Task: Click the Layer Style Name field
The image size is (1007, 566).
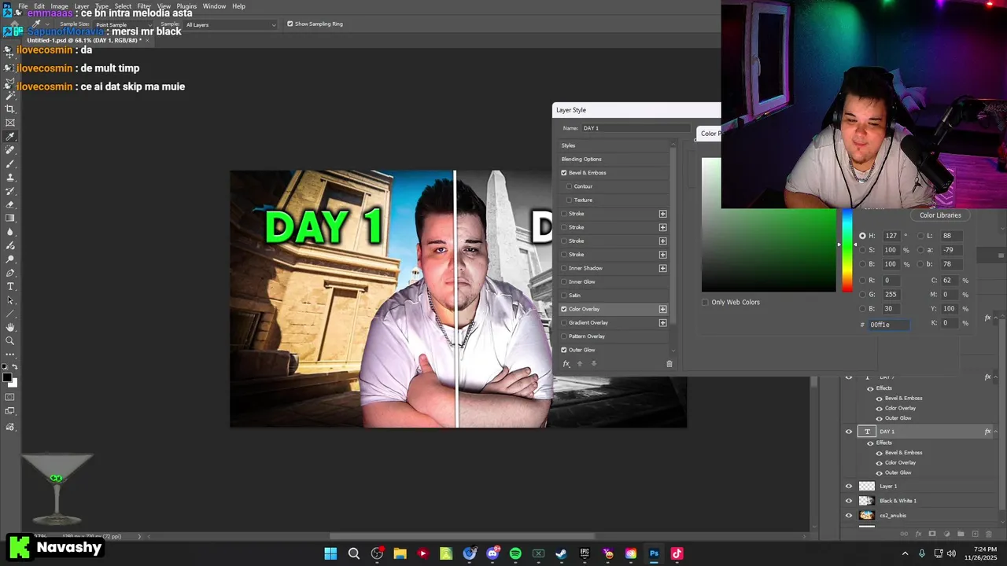Action: 636,128
